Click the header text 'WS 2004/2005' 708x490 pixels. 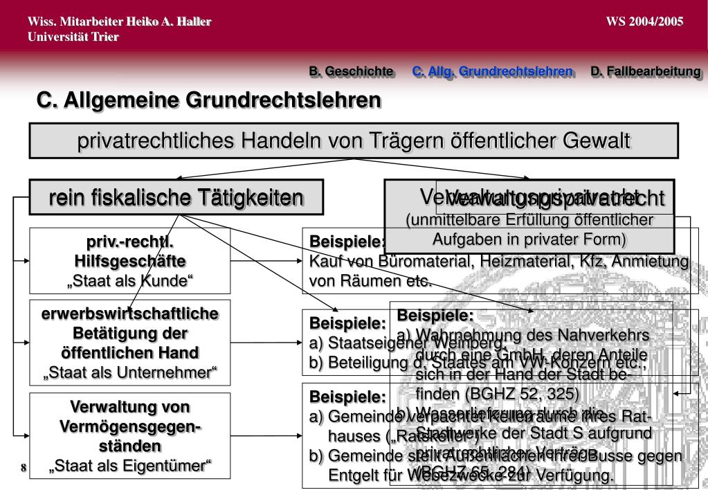pyautogui.click(x=645, y=21)
